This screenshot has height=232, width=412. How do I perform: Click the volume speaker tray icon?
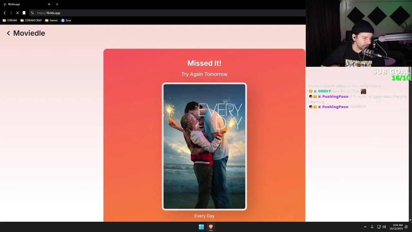pyautogui.click(x=384, y=227)
